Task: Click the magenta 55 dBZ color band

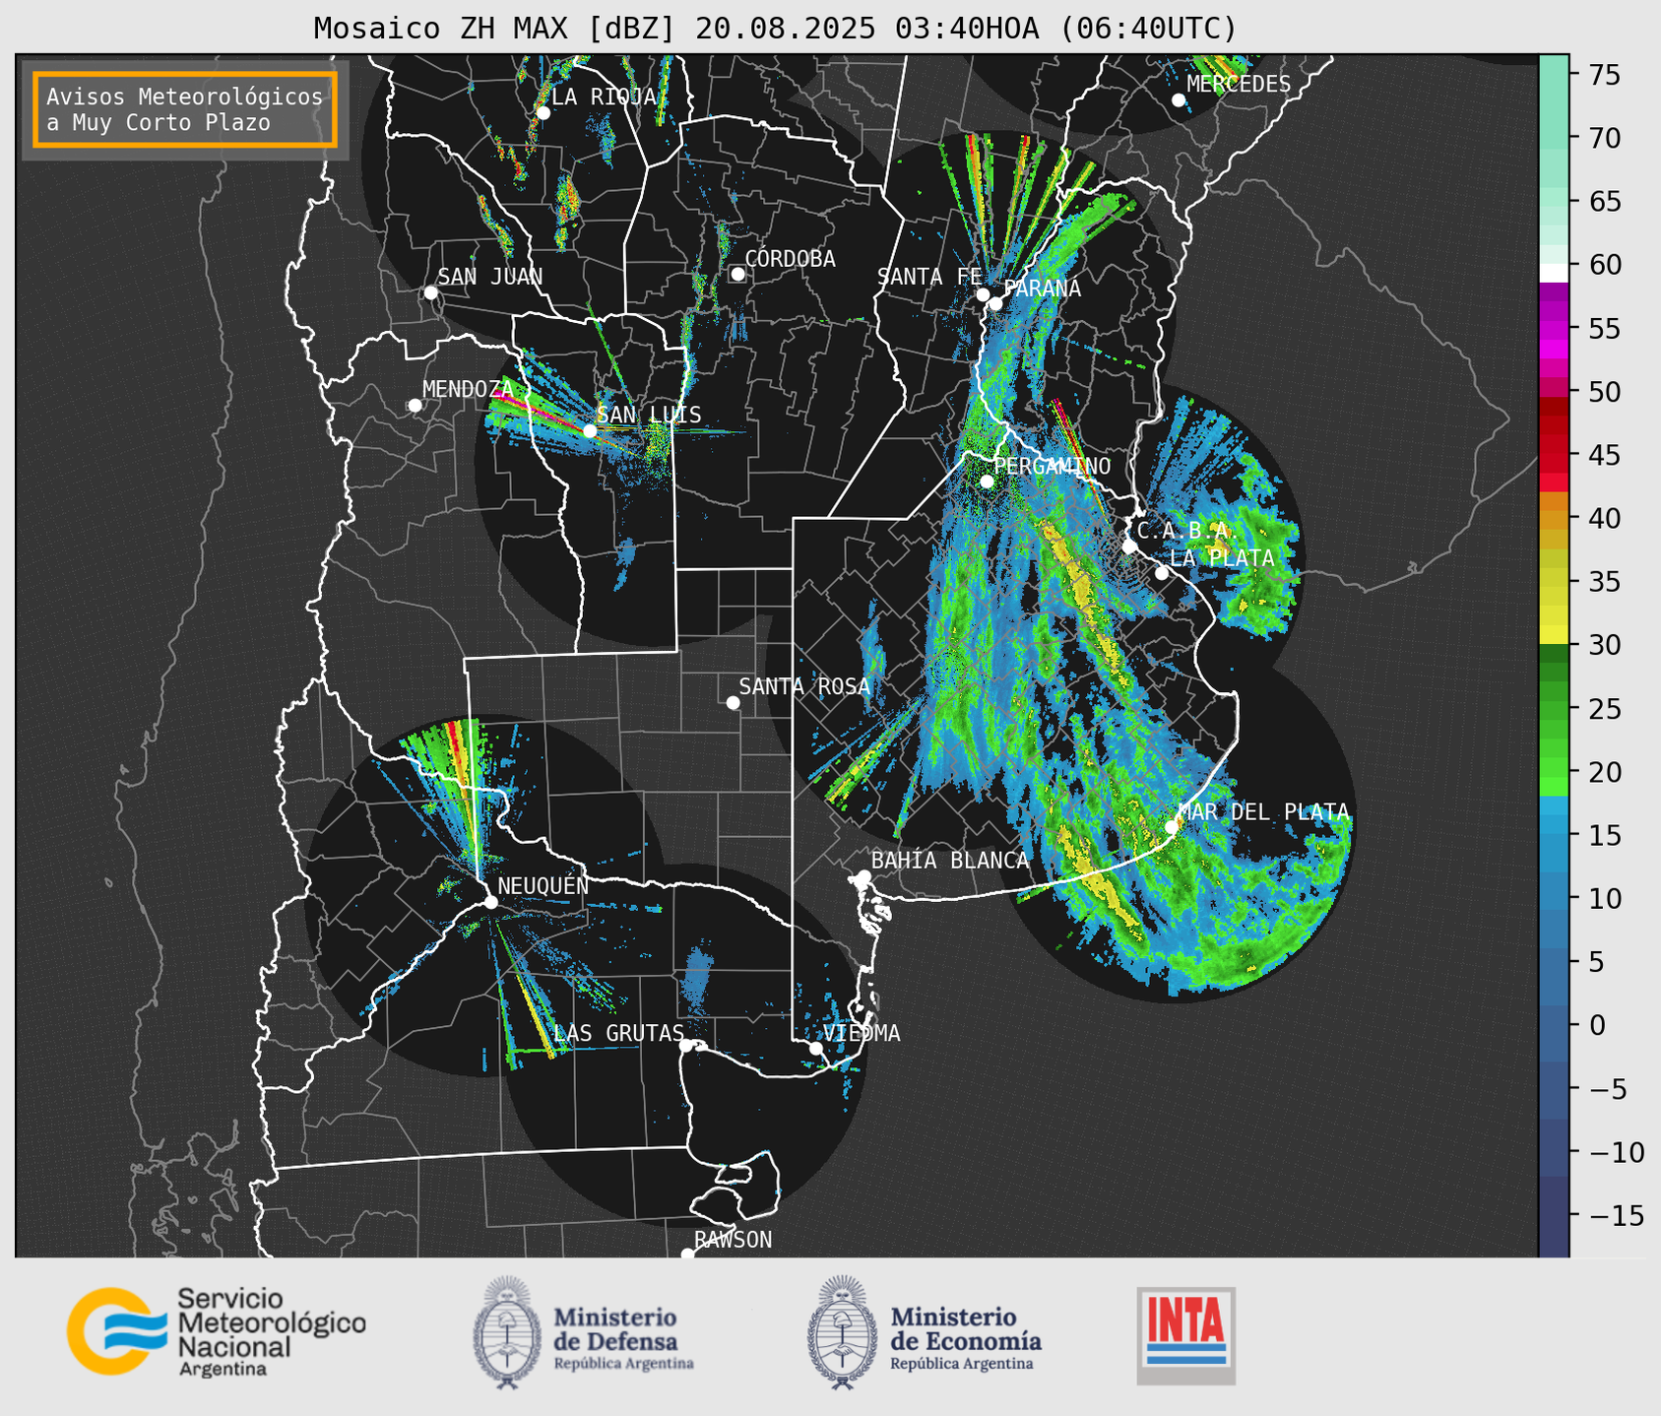Action: (1553, 330)
